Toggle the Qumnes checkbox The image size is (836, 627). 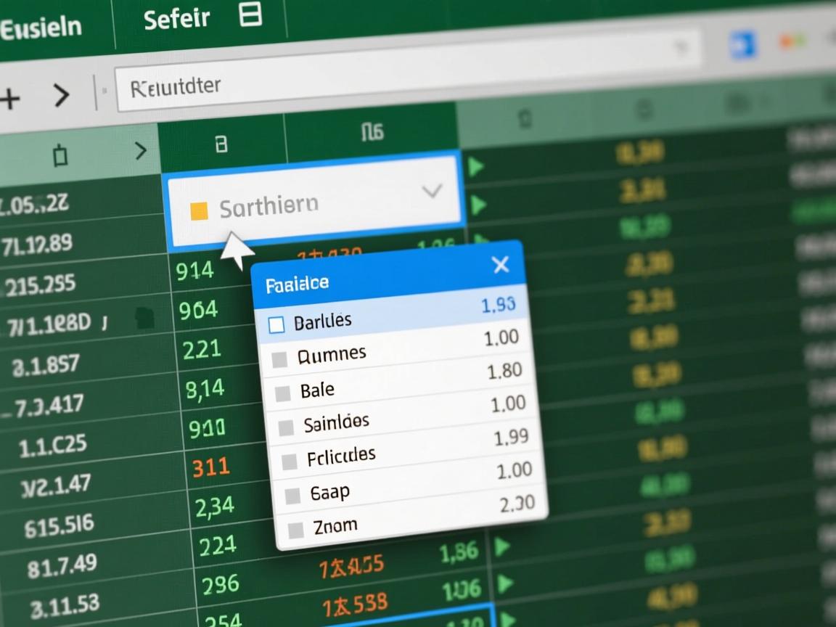tap(279, 359)
